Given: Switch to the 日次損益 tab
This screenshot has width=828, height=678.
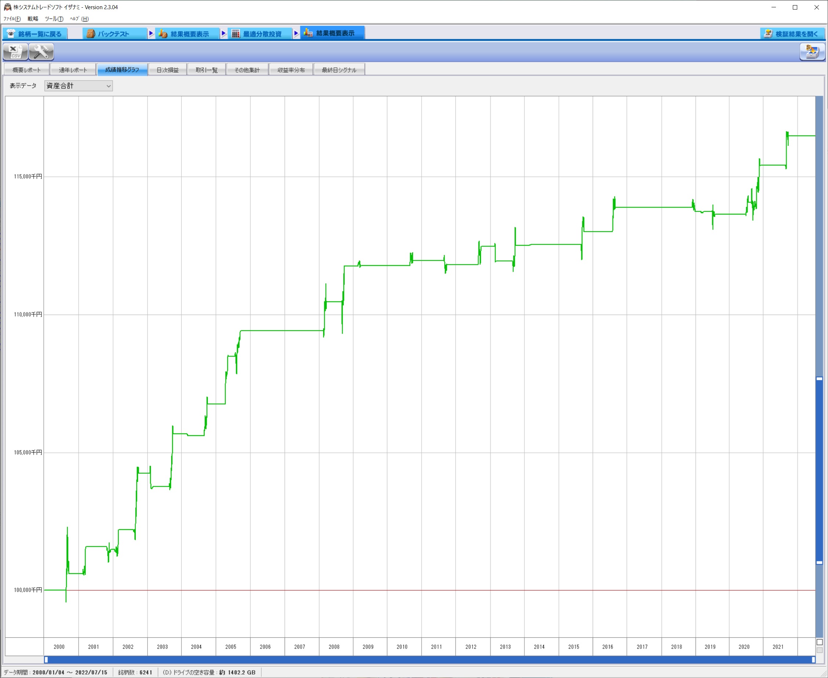Looking at the screenshot, I should 167,70.
